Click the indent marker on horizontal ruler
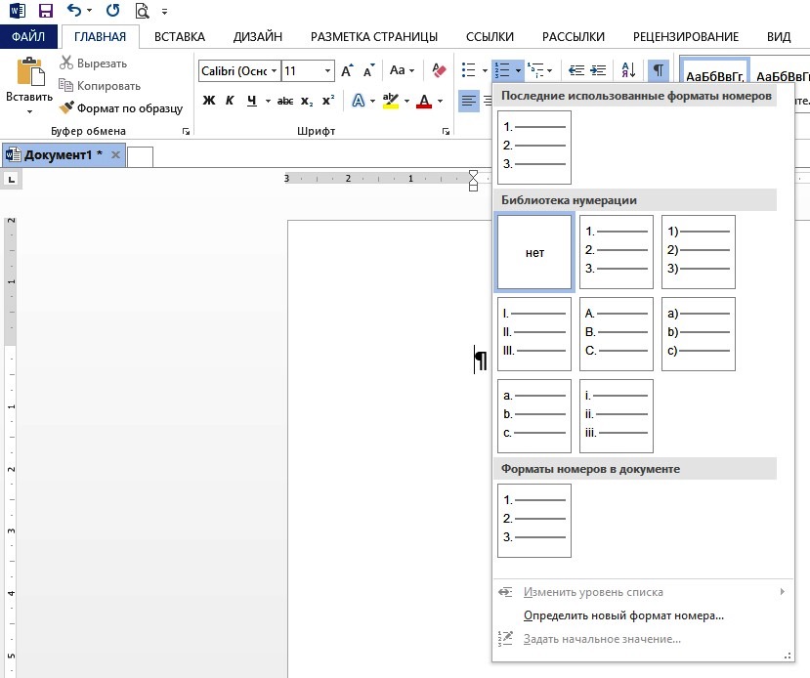Image resolution: width=810 pixels, height=678 pixels. point(473,180)
